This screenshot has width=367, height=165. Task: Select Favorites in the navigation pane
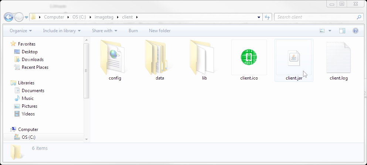click(x=27, y=44)
